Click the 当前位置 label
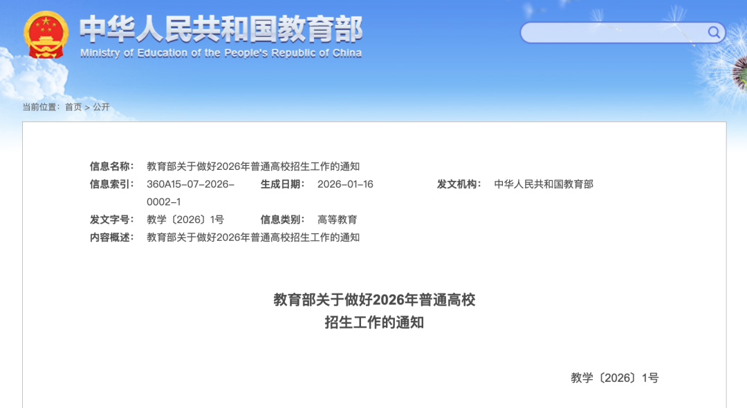747x408 pixels. 41,107
